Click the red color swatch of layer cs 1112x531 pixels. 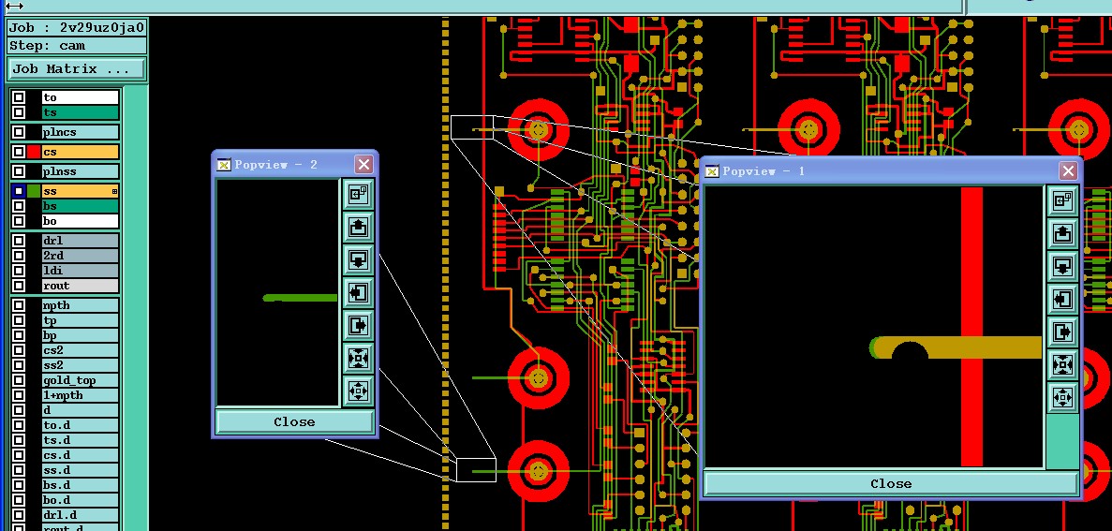pos(34,152)
